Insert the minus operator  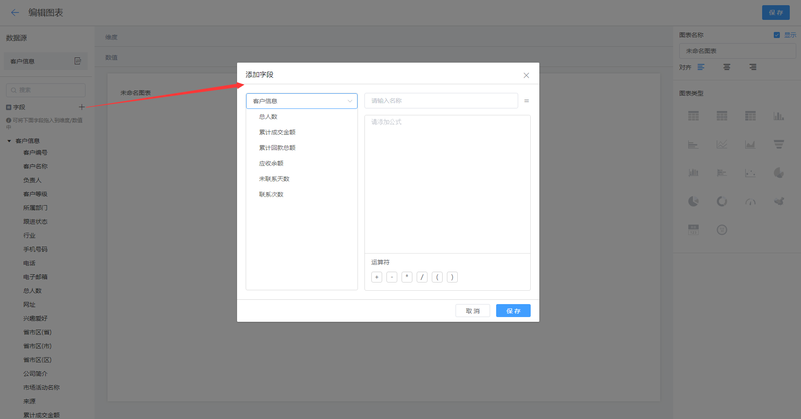coord(392,277)
